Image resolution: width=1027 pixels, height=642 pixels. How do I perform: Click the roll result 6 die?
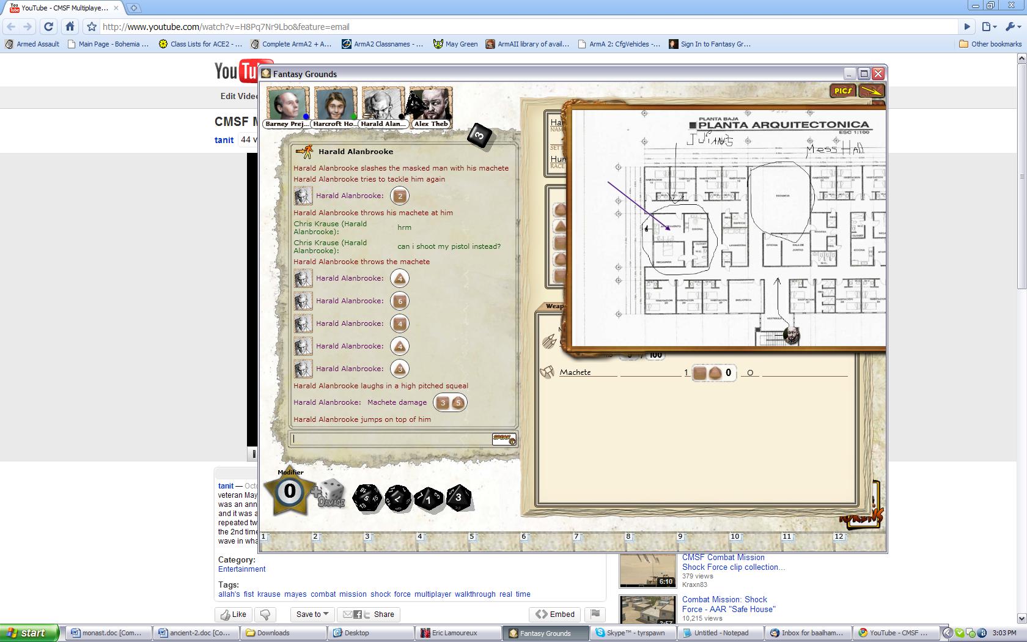coord(400,301)
